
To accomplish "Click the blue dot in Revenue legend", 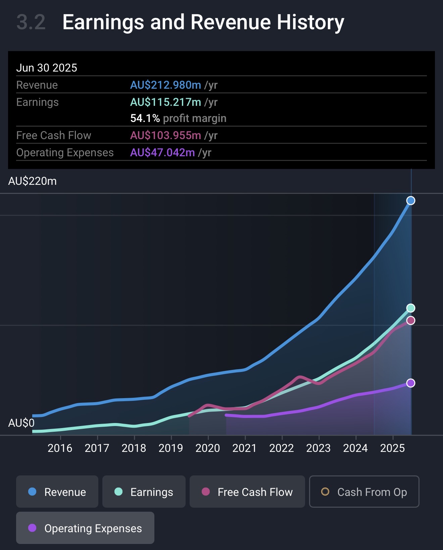I will click(32, 492).
